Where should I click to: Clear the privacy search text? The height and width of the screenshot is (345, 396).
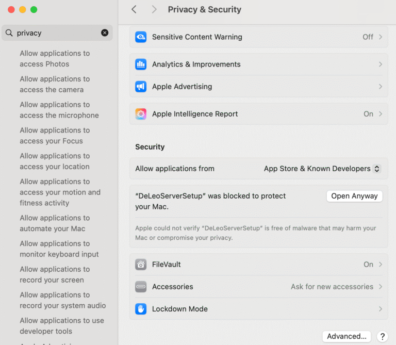pyautogui.click(x=105, y=32)
